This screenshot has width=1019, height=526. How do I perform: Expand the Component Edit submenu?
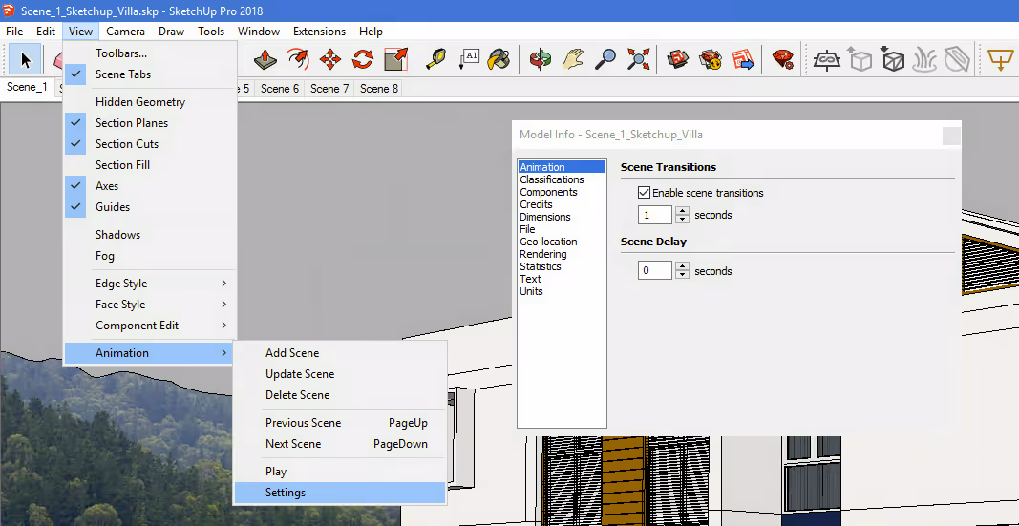click(150, 326)
